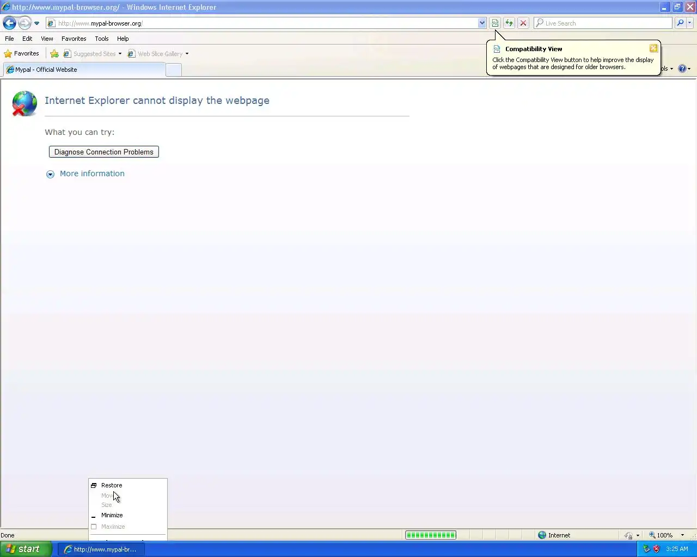Expand the address bar autocomplete dropdown arrow
The height and width of the screenshot is (557, 697).
(x=482, y=23)
